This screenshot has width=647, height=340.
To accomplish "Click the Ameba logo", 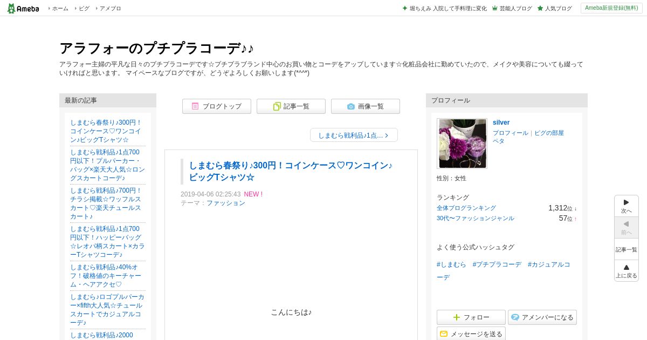I will click(x=23, y=8).
